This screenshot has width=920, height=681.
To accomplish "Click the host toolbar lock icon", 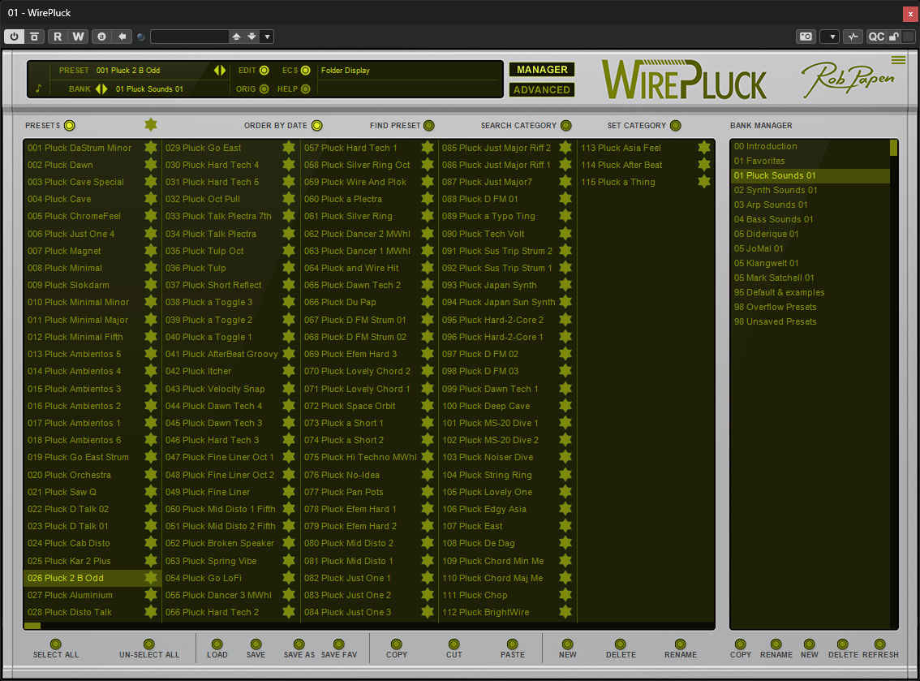I will [x=893, y=37].
